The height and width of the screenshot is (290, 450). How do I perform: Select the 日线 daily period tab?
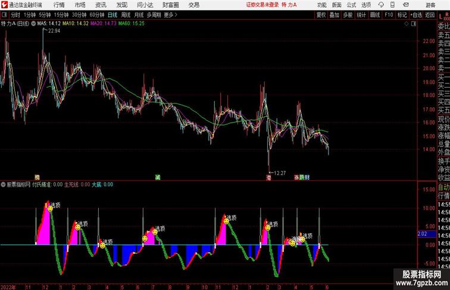click(x=112, y=15)
